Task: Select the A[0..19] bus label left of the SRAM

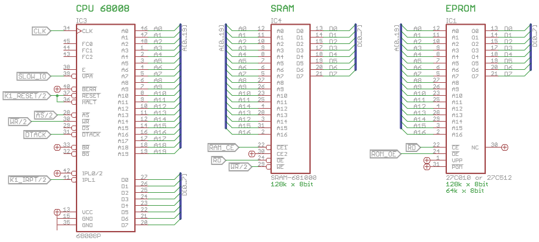Action: pos(222,38)
